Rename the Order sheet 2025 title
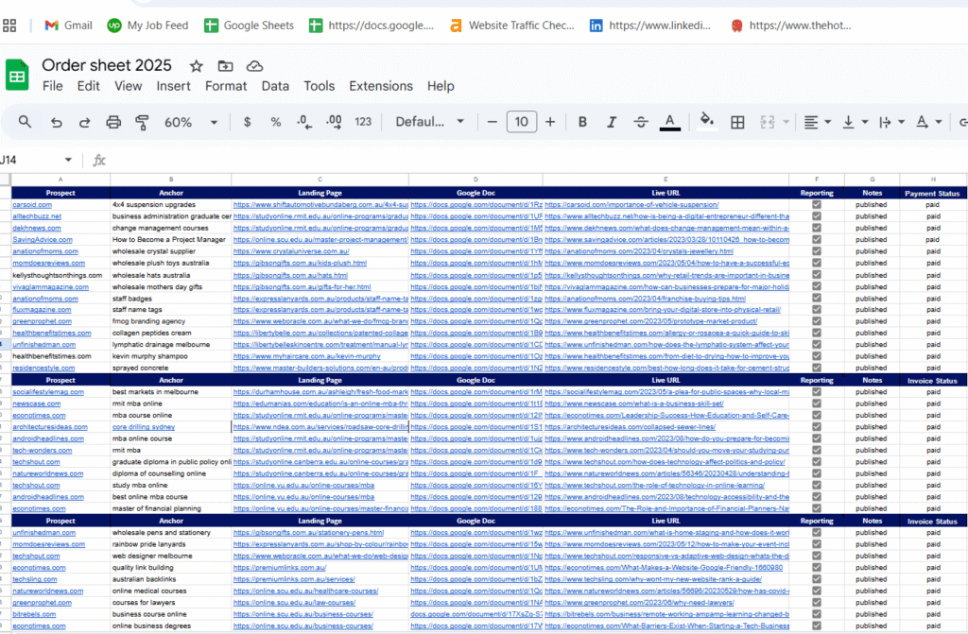This screenshot has width=968, height=634. (x=107, y=65)
